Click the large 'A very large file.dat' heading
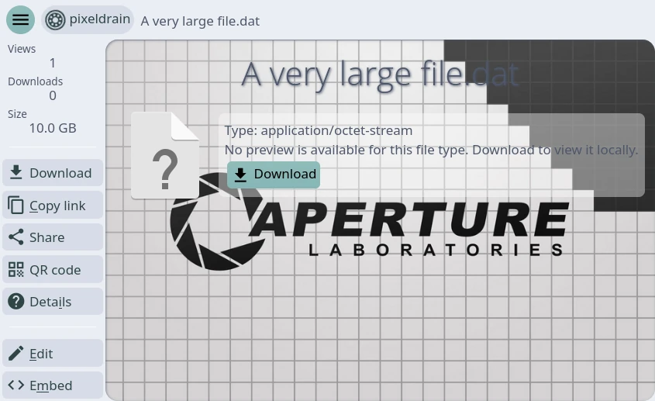Image resolution: width=655 pixels, height=401 pixels. pyautogui.click(x=380, y=74)
